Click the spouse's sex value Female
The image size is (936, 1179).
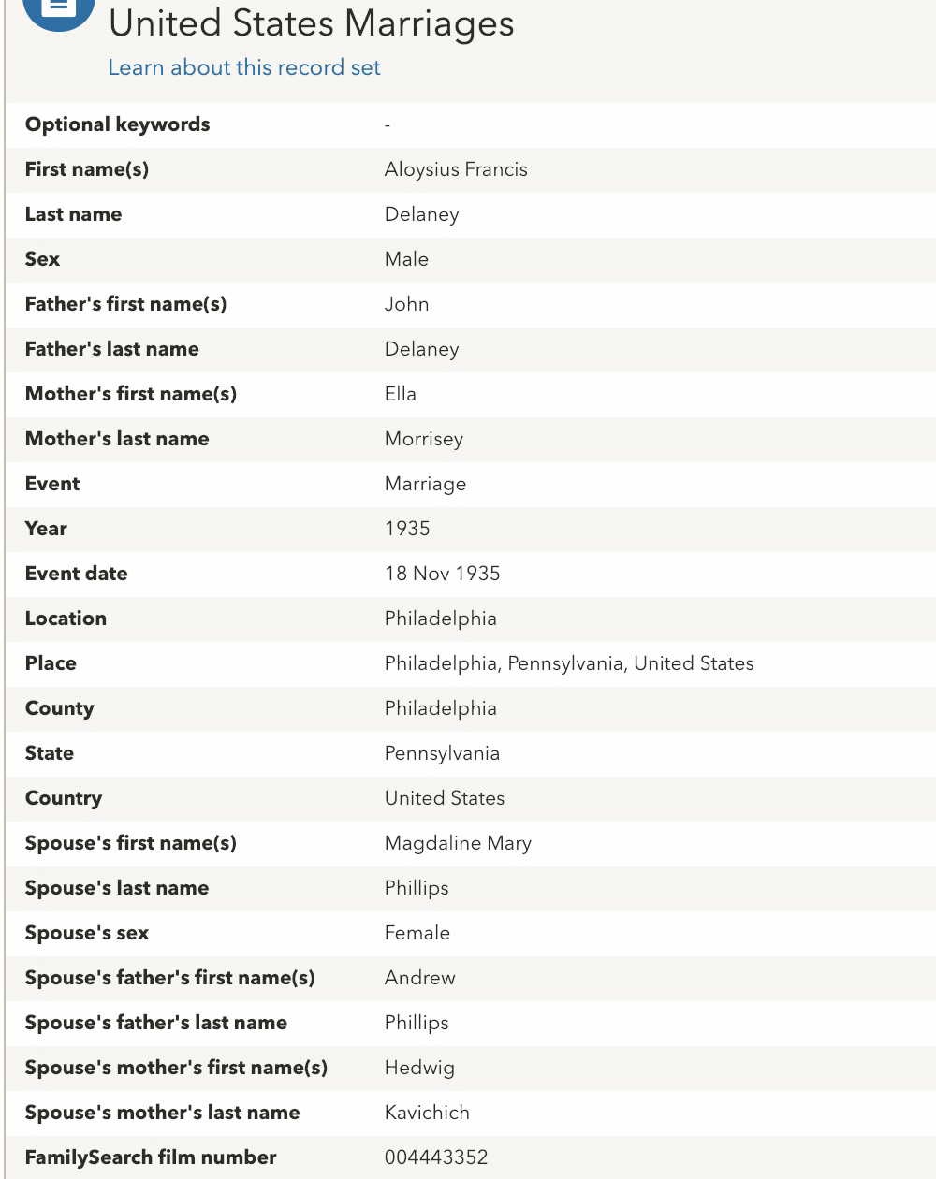coord(417,933)
